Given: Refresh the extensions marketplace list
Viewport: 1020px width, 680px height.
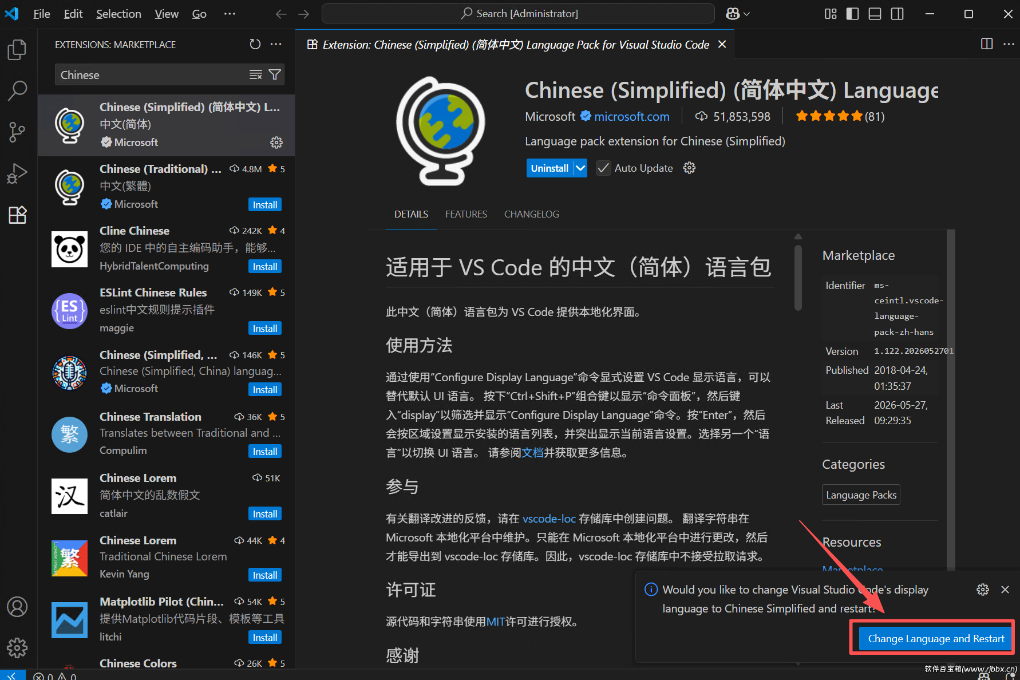Looking at the screenshot, I should (x=255, y=44).
